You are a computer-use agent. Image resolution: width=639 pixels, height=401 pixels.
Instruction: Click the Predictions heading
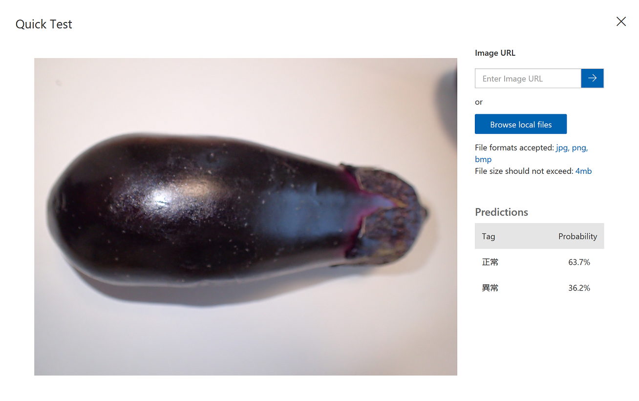click(x=501, y=212)
